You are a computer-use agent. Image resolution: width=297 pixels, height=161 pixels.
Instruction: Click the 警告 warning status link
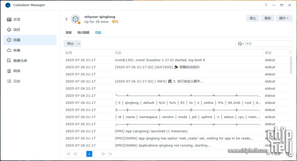115,22
